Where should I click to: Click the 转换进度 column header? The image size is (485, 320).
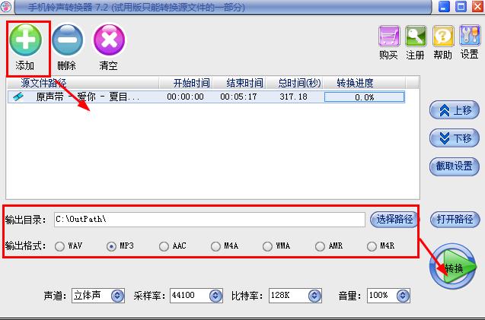pyautogui.click(x=364, y=83)
